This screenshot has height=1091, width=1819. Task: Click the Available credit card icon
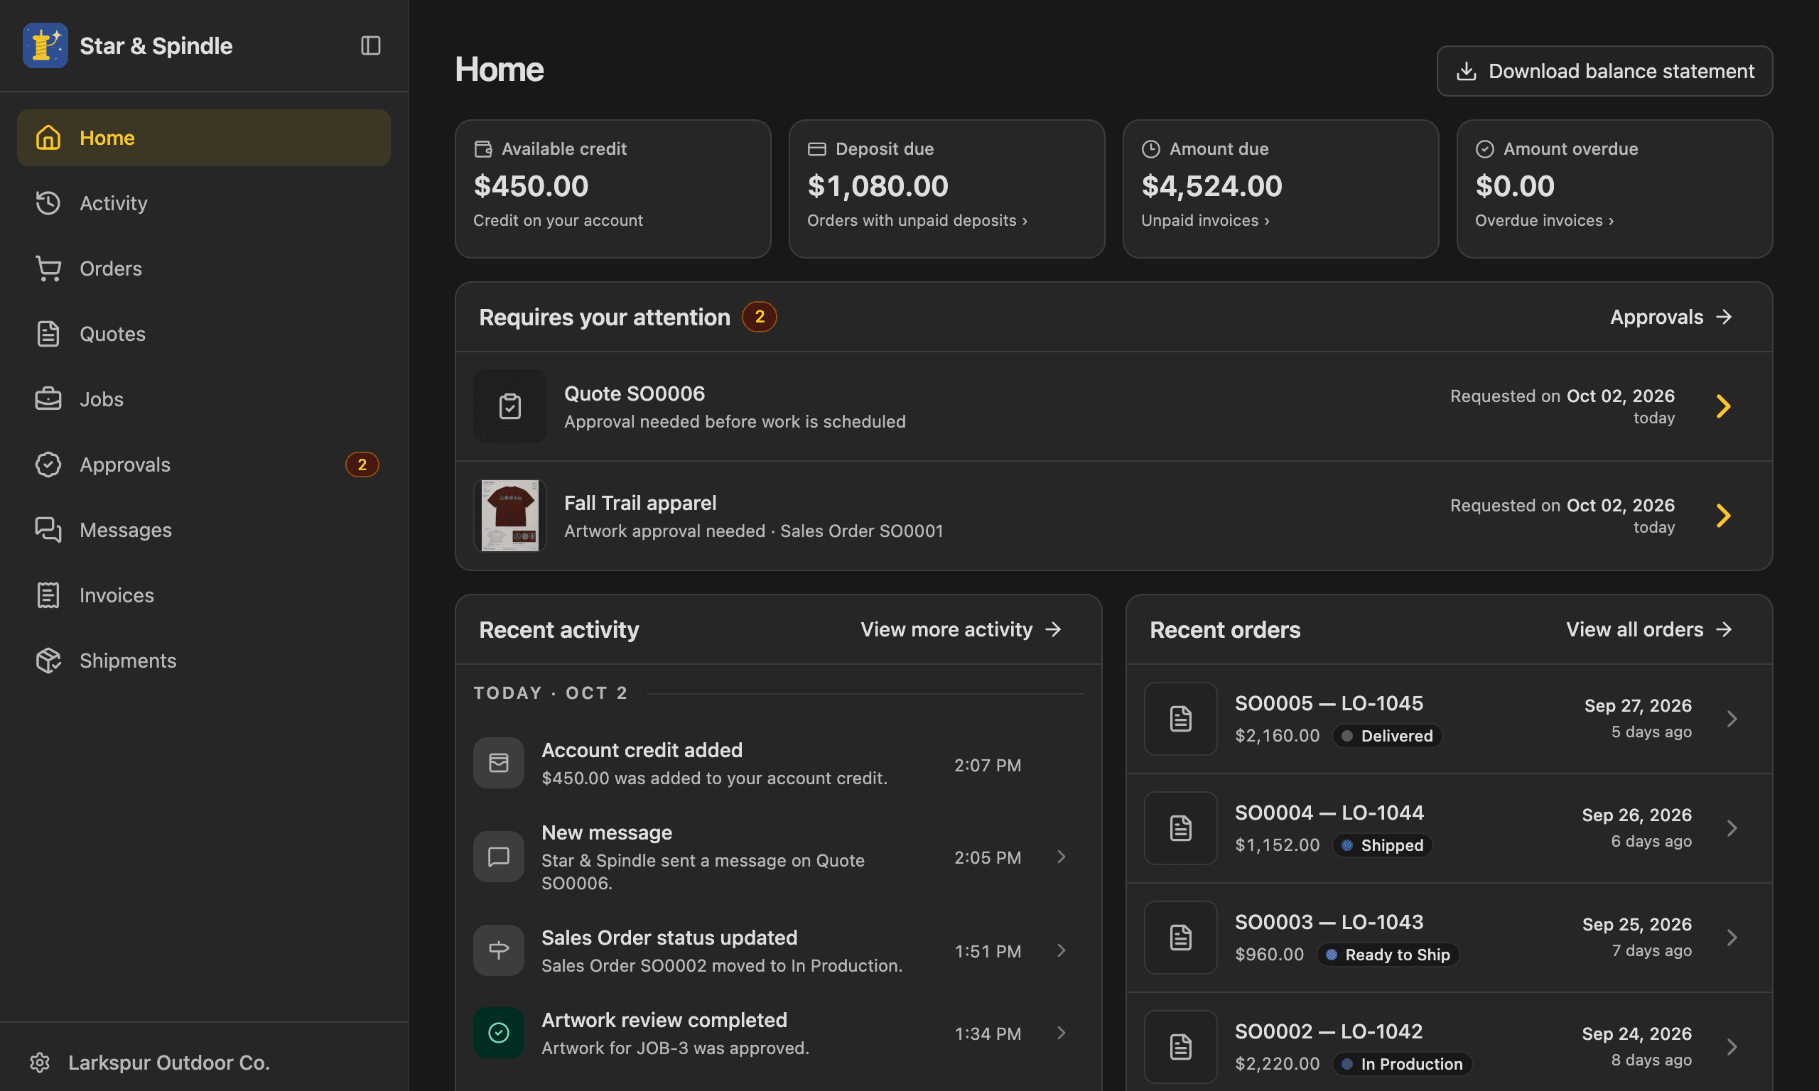(483, 148)
